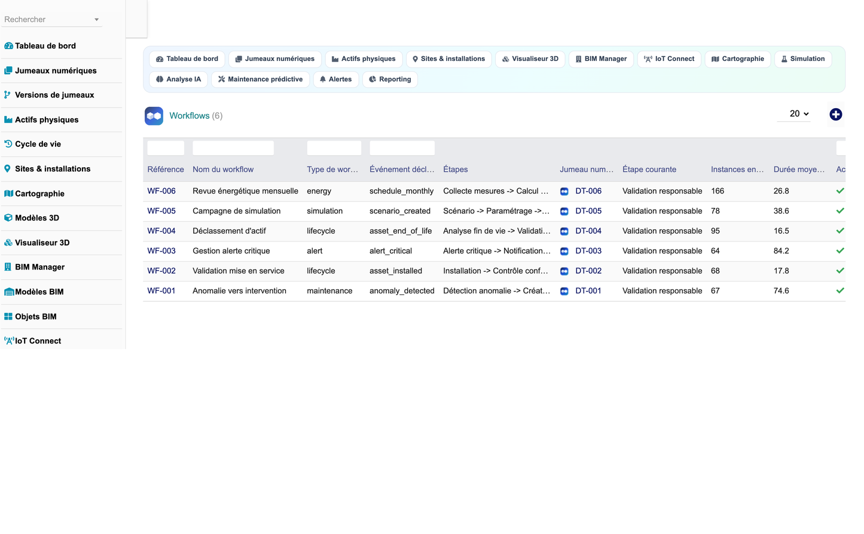Open workflow link WF-004
Screen dimensions: 864x534
tap(161, 231)
